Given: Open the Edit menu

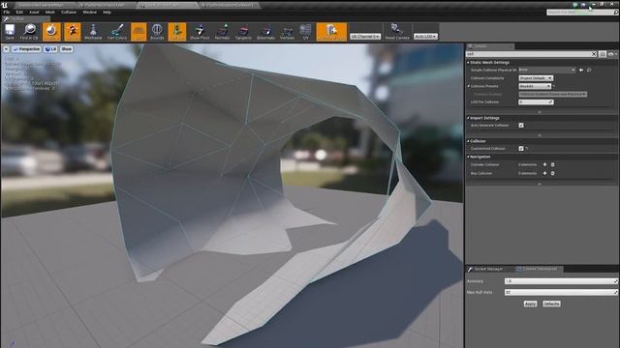Looking at the screenshot, I should tap(19, 13).
